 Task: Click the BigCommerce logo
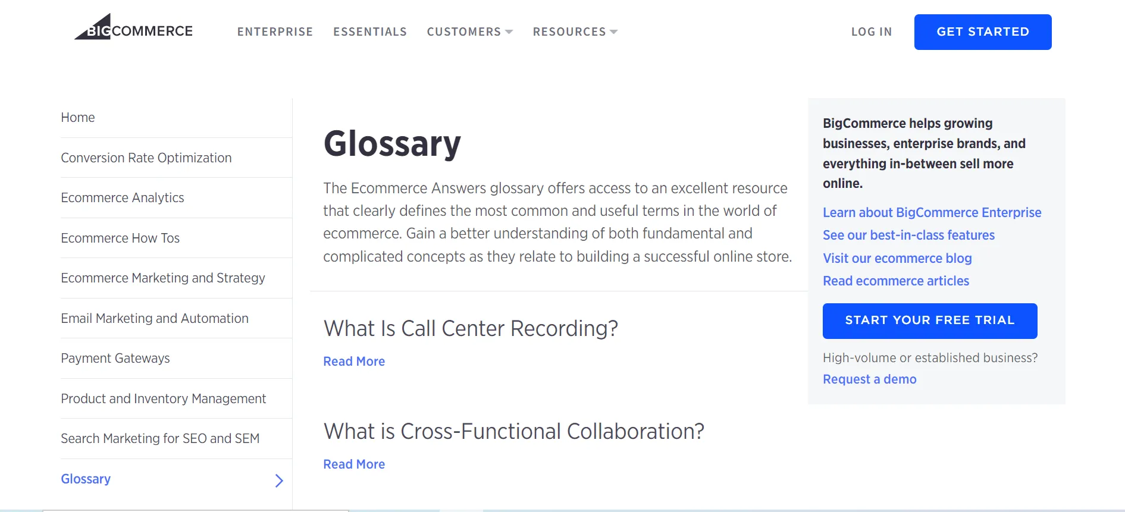click(133, 29)
